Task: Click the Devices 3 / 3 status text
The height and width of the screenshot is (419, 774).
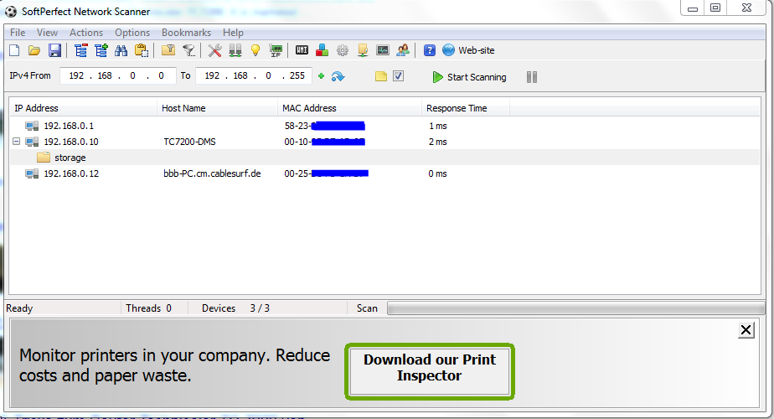Action: (235, 308)
